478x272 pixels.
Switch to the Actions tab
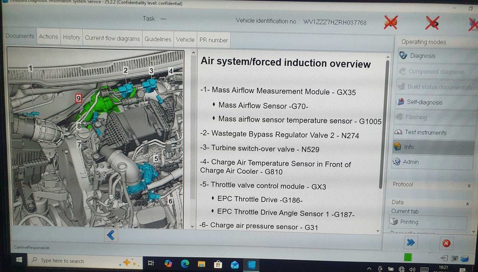pos(48,37)
